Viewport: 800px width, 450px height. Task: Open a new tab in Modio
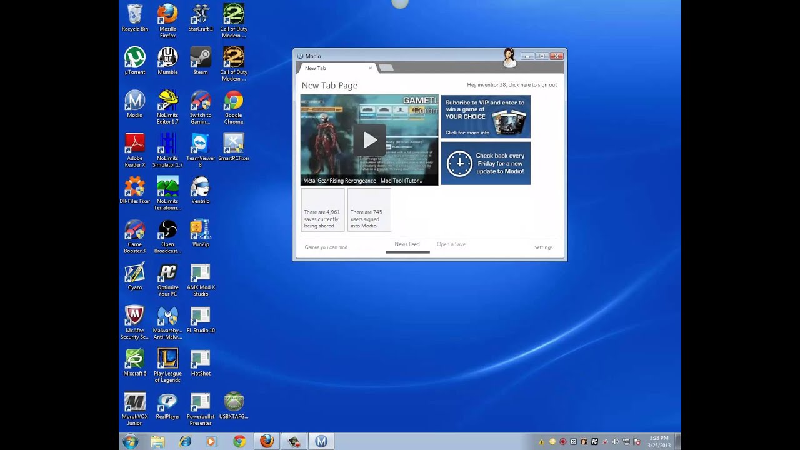[386, 68]
